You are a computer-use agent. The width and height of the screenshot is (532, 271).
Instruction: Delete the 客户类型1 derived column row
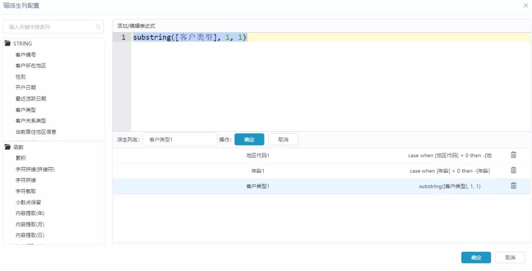(x=513, y=185)
